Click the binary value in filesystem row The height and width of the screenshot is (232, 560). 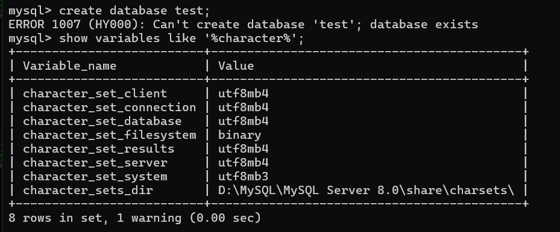click(x=240, y=135)
